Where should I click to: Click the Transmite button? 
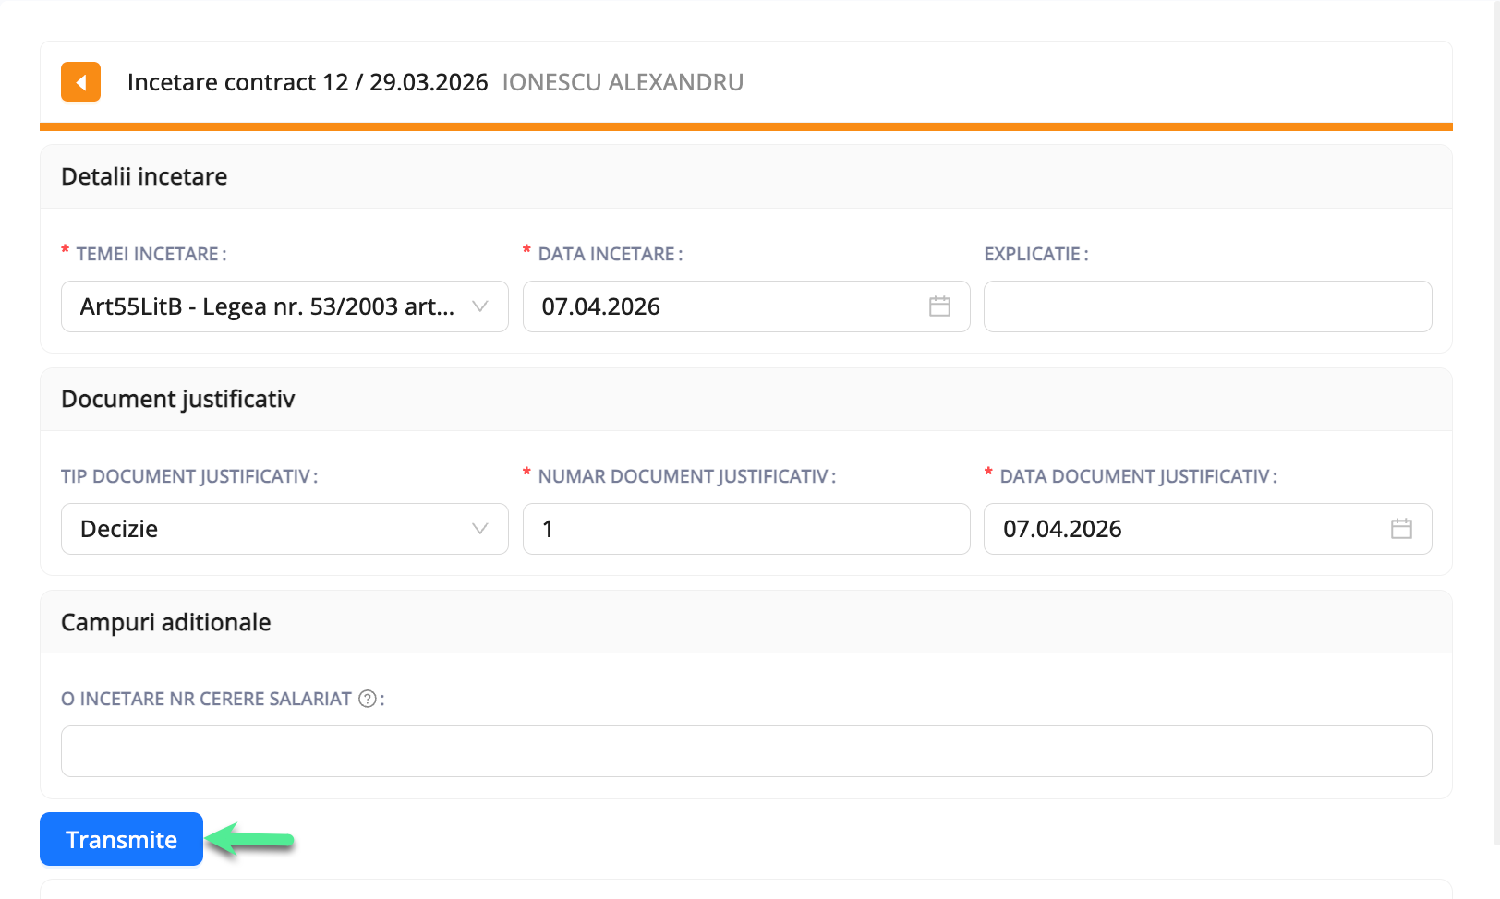121,839
